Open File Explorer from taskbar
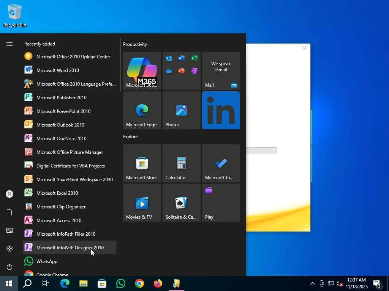The width and height of the screenshot is (389, 291). [x=83, y=283]
